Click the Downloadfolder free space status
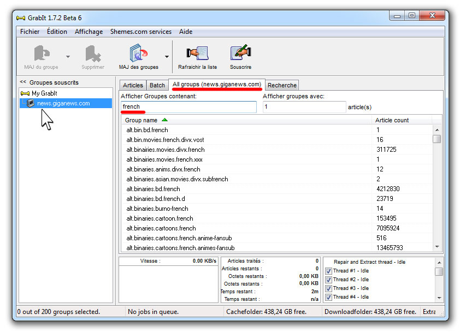 (x=370, y=312)
